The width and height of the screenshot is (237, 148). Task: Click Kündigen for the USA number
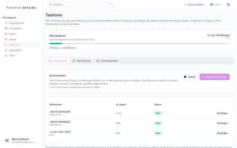(222, 133)
